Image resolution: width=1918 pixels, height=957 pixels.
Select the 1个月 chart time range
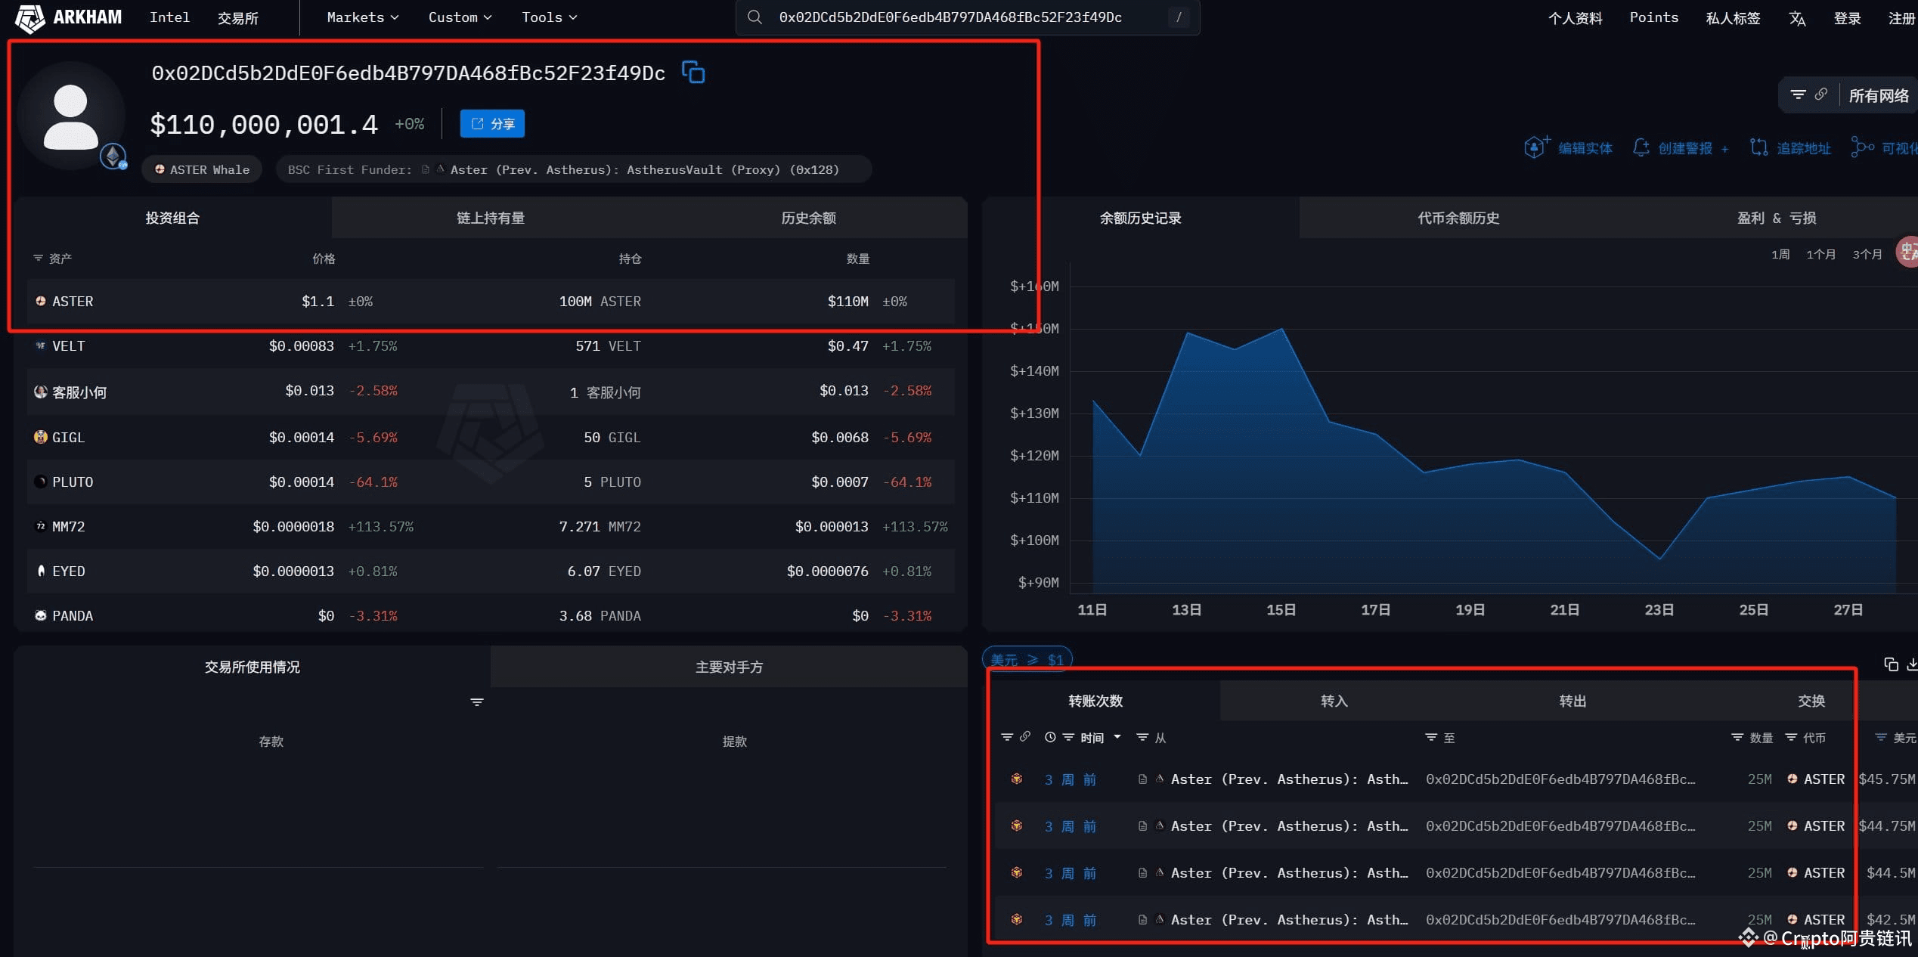pos(1820,255)
